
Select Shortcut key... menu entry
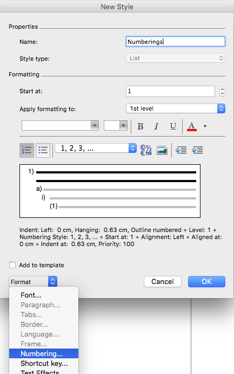pyautogui.click(x=44, y=363)
